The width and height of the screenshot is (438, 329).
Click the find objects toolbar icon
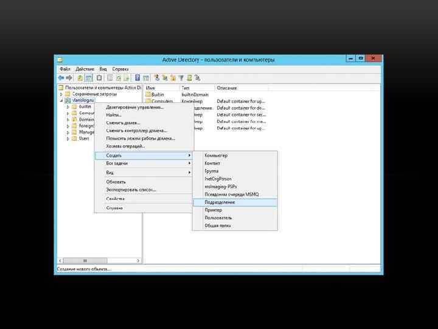[x=189, y=78]
